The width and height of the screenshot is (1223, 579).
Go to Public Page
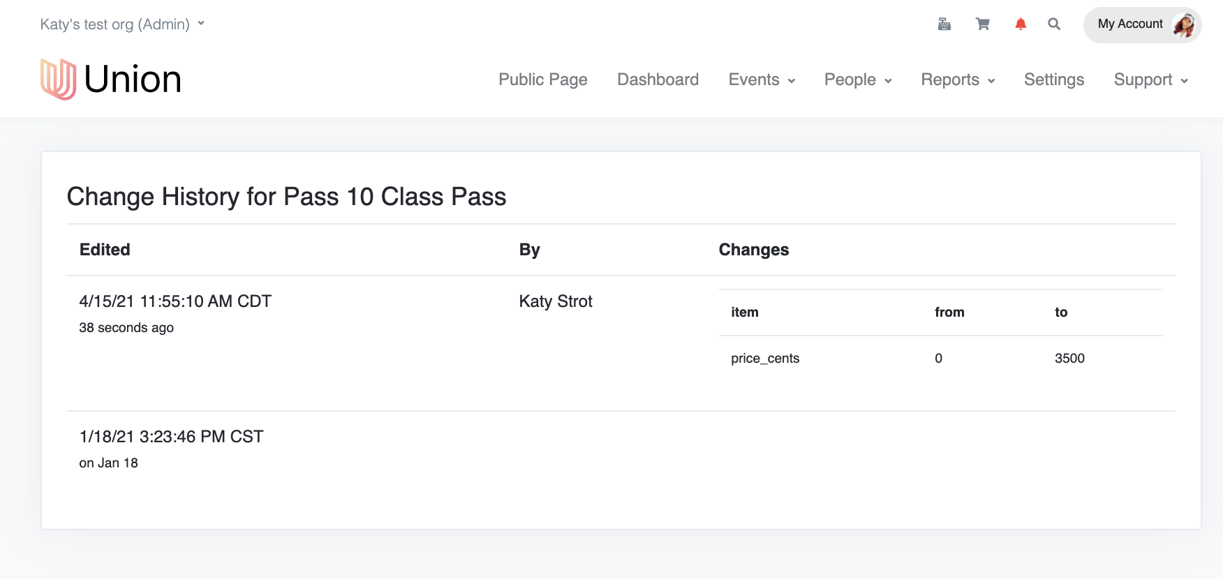(543, 80)
